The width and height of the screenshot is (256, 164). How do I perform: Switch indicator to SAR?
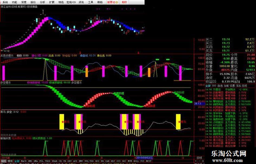pyautogui.click(x=107, y=161)
